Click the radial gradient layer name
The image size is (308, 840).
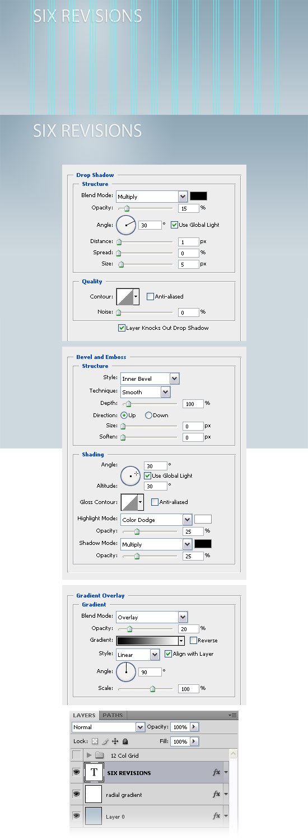pos(124,795)
